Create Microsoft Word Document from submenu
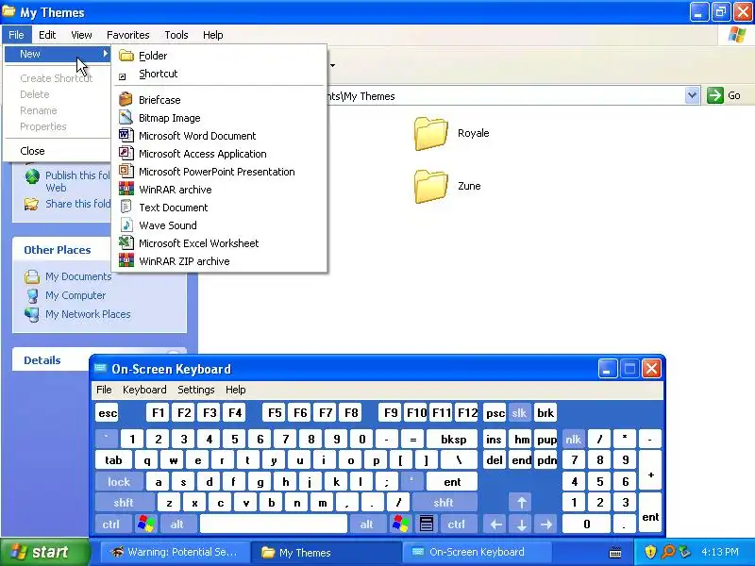This screenshot has width=755, height=566. pos(219,136)
